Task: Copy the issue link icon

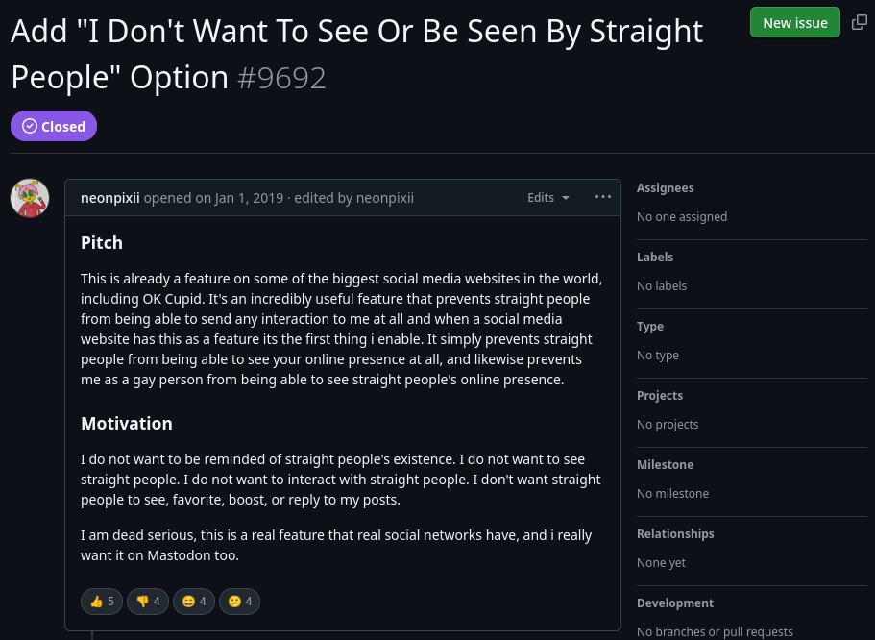Action: tap(860, 22)
